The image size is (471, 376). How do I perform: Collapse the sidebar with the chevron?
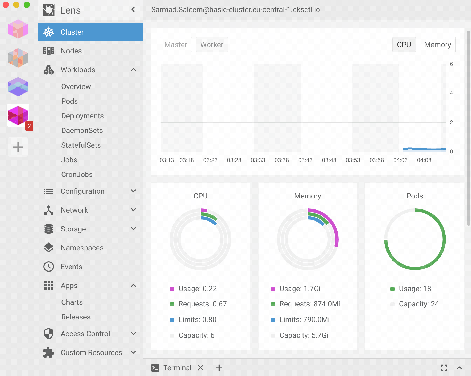click(133, 10)
